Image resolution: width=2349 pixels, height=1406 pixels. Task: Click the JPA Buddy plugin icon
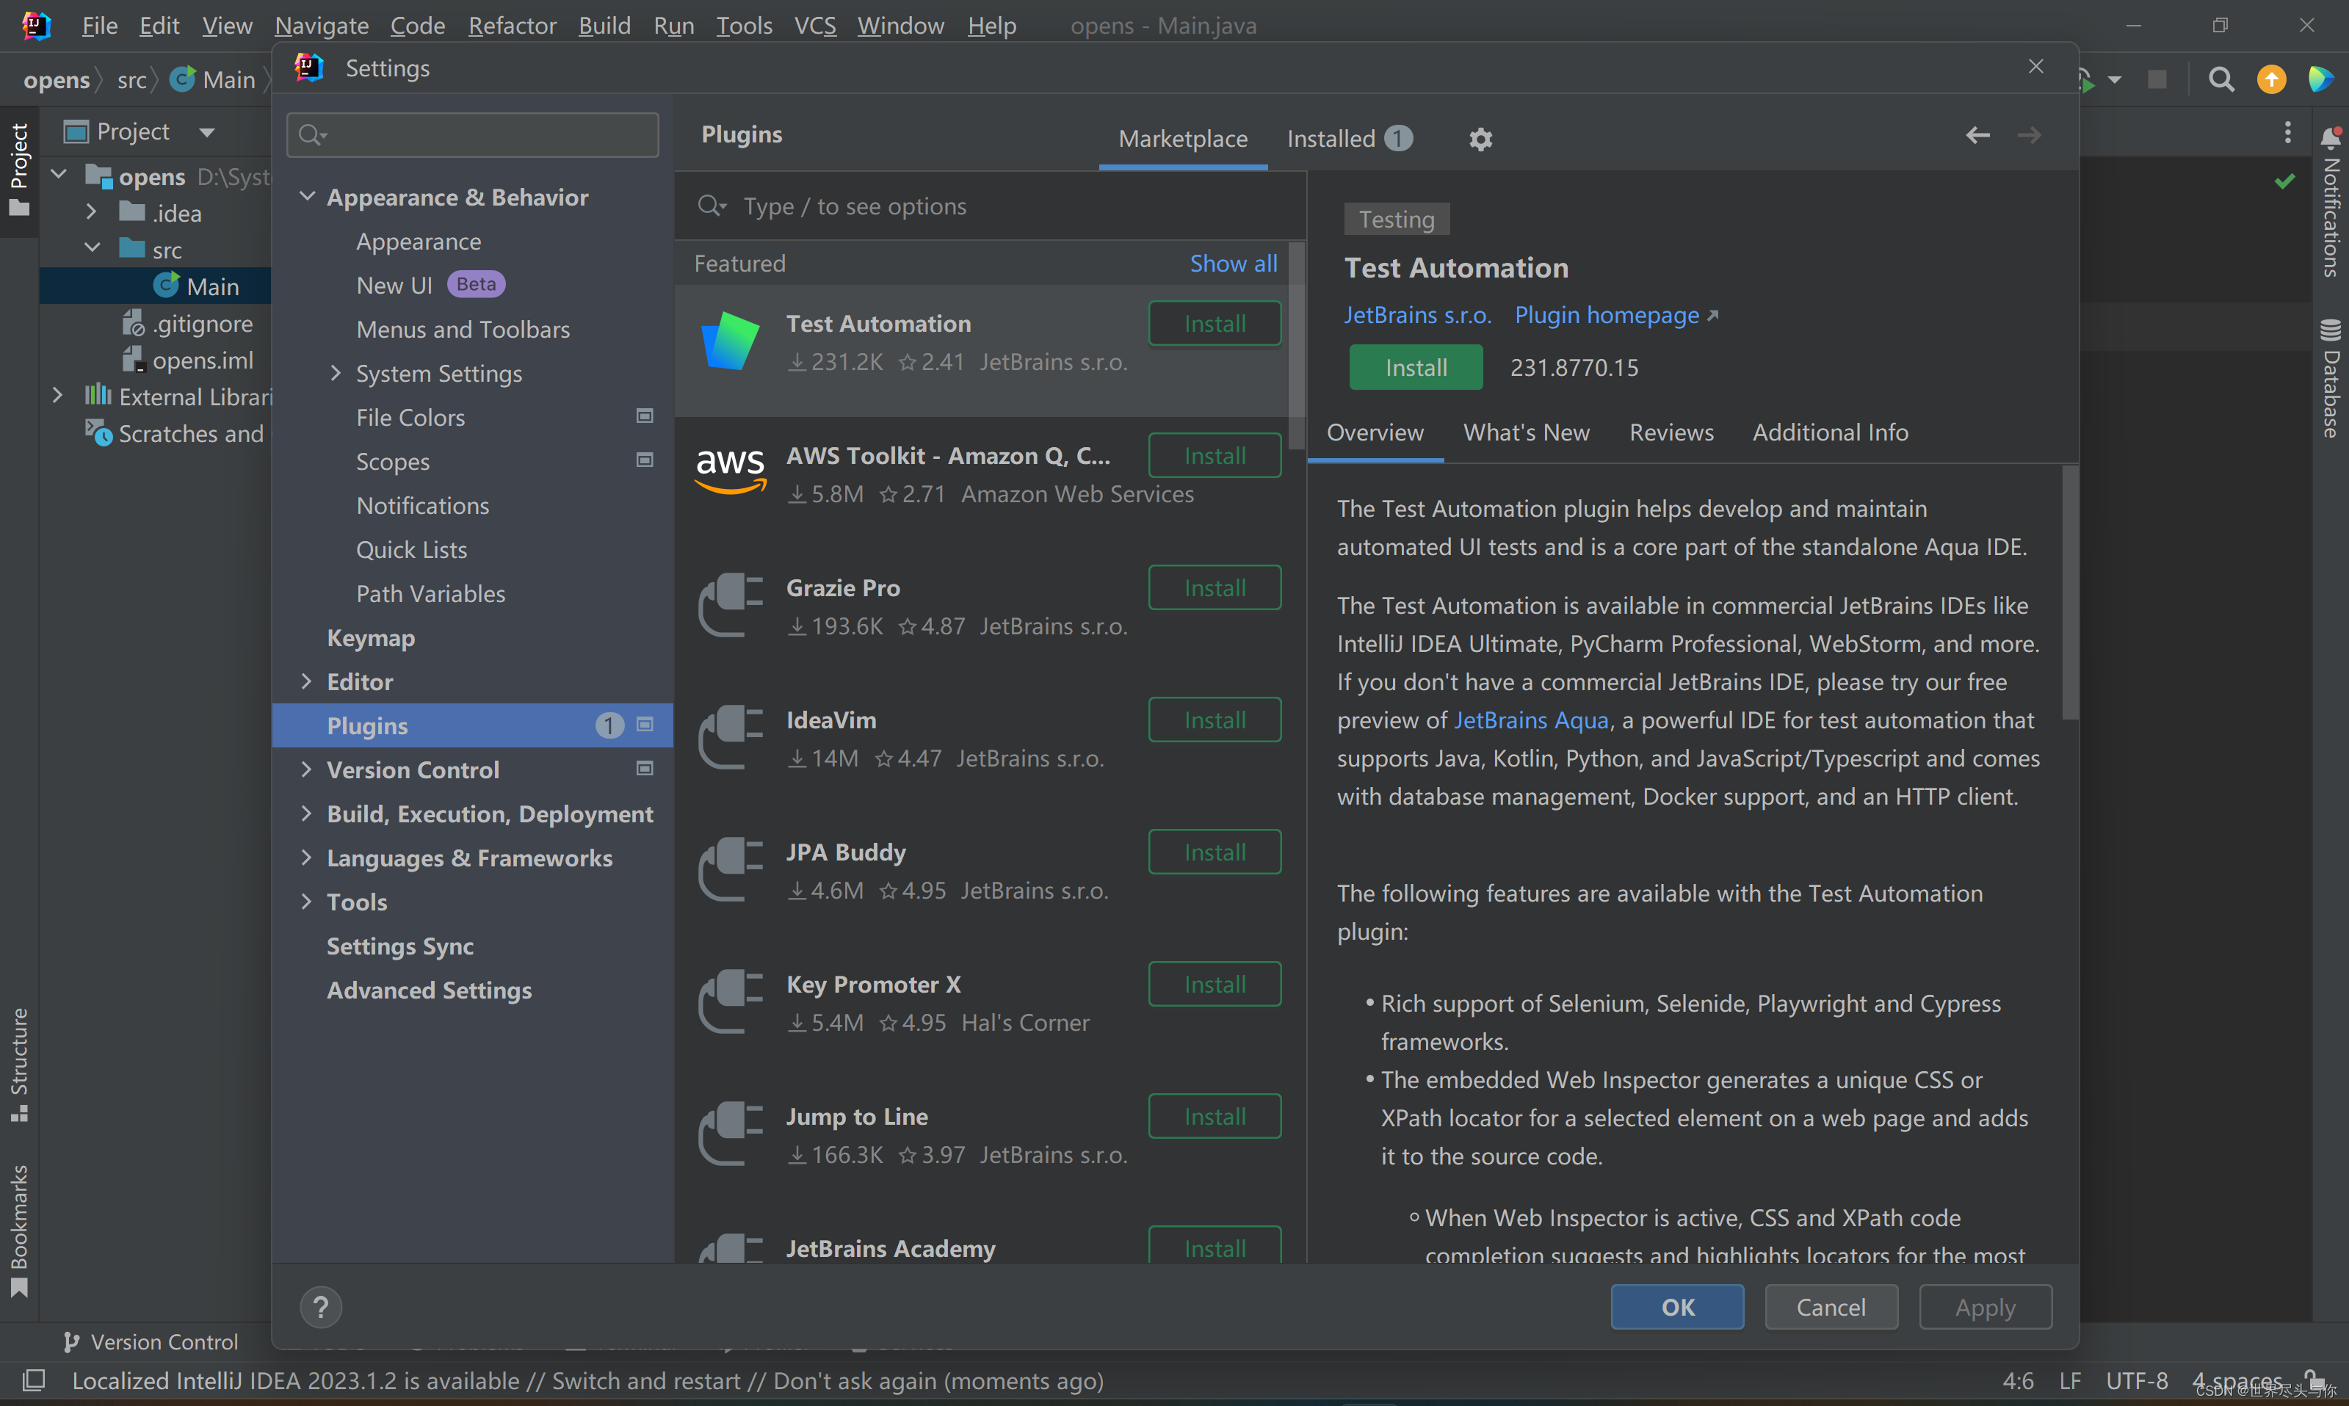click(730, 870)
